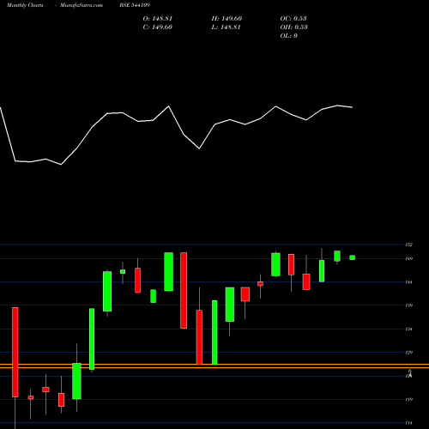The image size is (429, 429).
Task: Click the first tall red candlestick on the left
Action: pos(15,352)
